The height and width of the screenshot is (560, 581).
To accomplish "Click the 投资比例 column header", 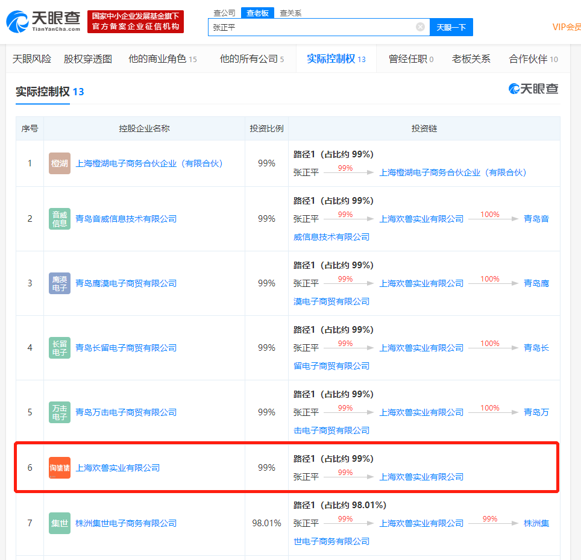I will [x=266, y=128].
